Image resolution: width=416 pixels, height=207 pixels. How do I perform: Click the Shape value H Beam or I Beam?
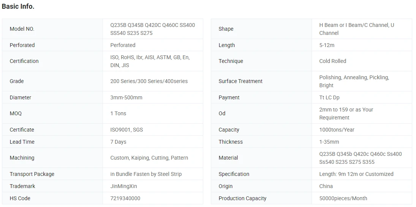pyautogui.click(x=357, y=29)
